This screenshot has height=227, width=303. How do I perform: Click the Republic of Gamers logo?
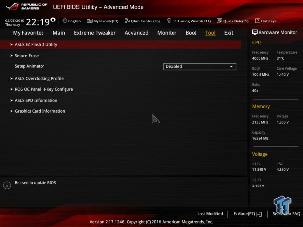(27, 6)
